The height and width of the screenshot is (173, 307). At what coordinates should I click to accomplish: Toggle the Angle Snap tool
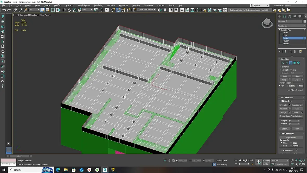tap(118, 10)
